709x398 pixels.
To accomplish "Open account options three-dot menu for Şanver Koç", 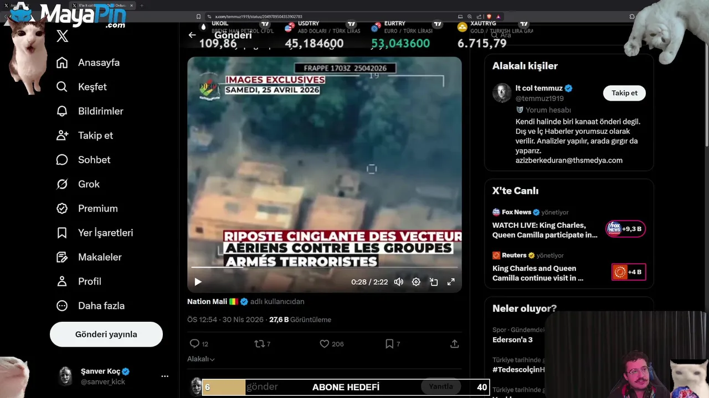I will pos(165,376).
